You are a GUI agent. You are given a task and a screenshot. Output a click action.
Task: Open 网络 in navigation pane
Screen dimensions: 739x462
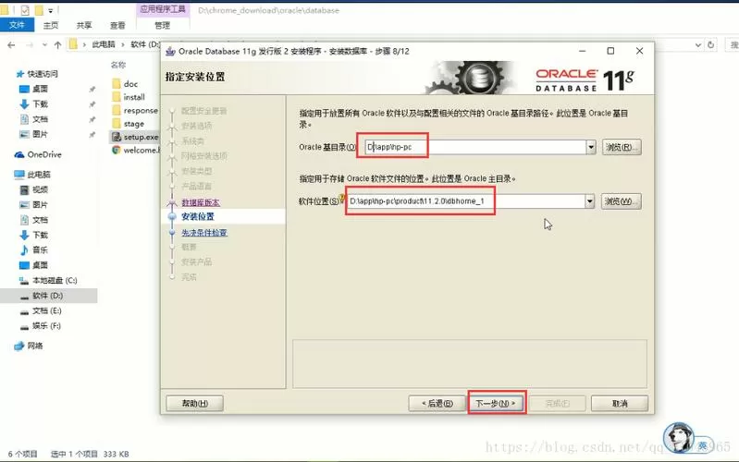29,346
